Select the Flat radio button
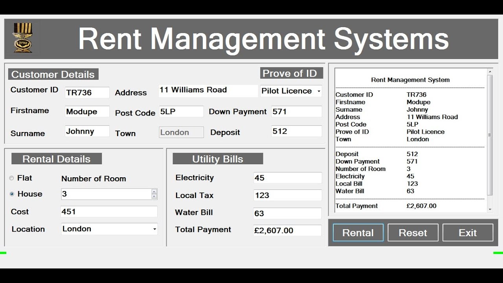This screenshot has height=283, width=503. tap(11, 178)
